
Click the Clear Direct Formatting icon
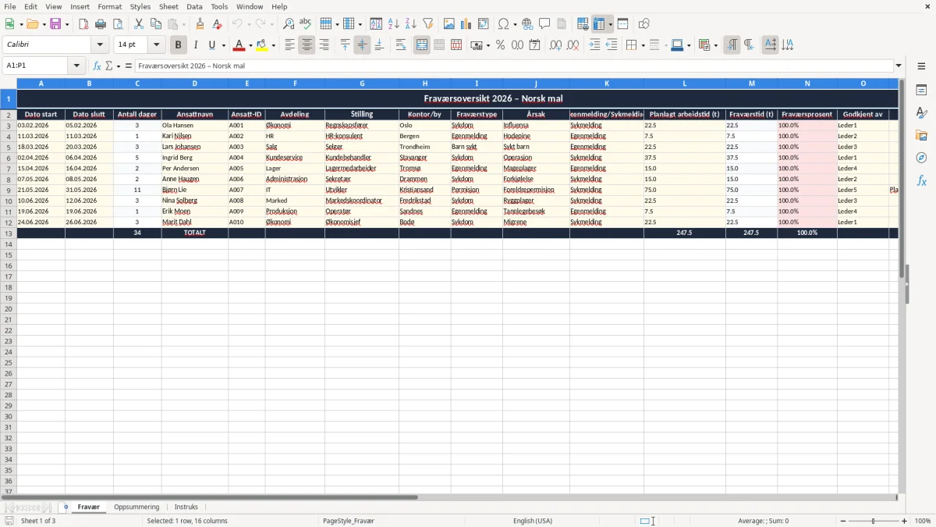click(x=218, y=24)
